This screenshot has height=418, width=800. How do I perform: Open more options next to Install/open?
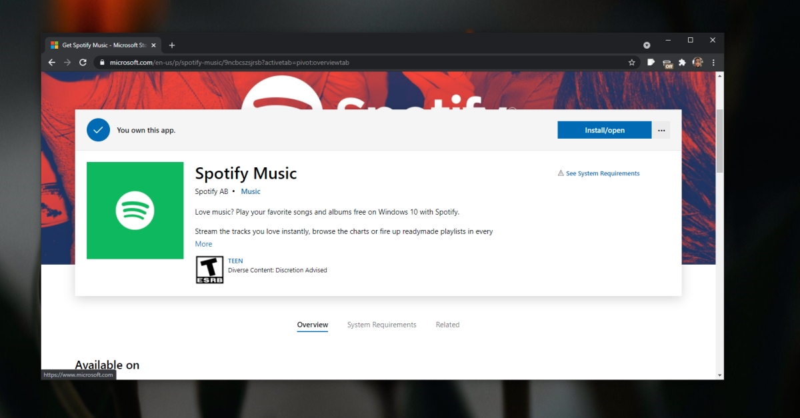tap(661, 130)
